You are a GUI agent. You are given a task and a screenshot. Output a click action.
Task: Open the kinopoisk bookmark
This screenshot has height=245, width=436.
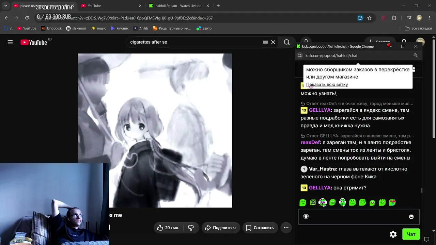coord(51,28)
